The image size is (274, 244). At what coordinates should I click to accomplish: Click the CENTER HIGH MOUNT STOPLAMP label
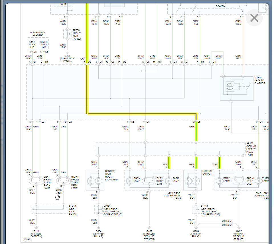pyautogui.click(x=111, y=175)
